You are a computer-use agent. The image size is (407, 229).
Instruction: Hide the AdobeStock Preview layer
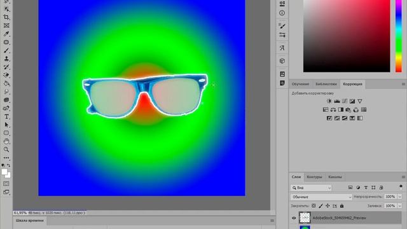(x=294, y=218)
